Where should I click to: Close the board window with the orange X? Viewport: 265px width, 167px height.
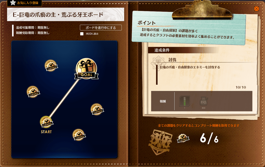pyautogui.click(x=256, y=9)
